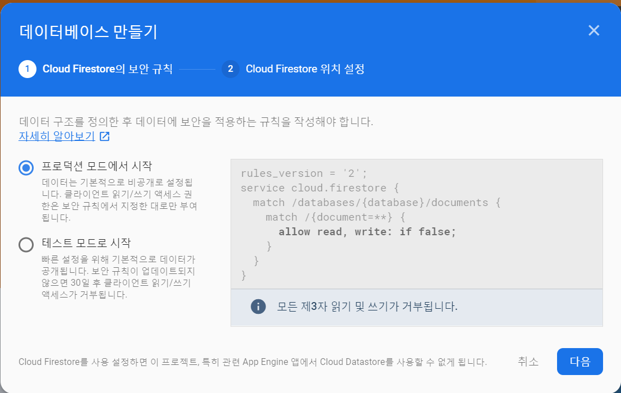Close the 데이터베이스 만들기 dialog
The width and height of the screenshot is (621, 393).
tap(594, 30)
